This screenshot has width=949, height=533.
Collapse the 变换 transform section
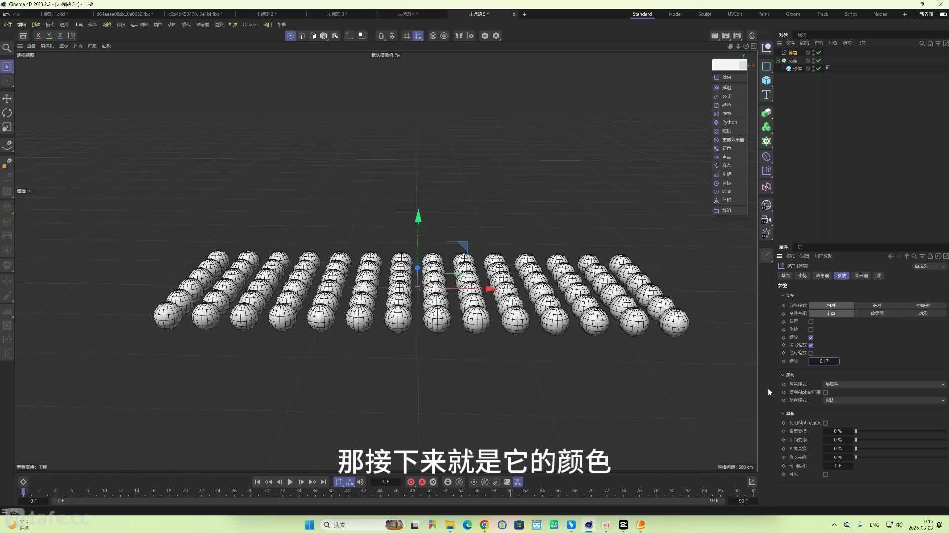click(x=783, y=296)
